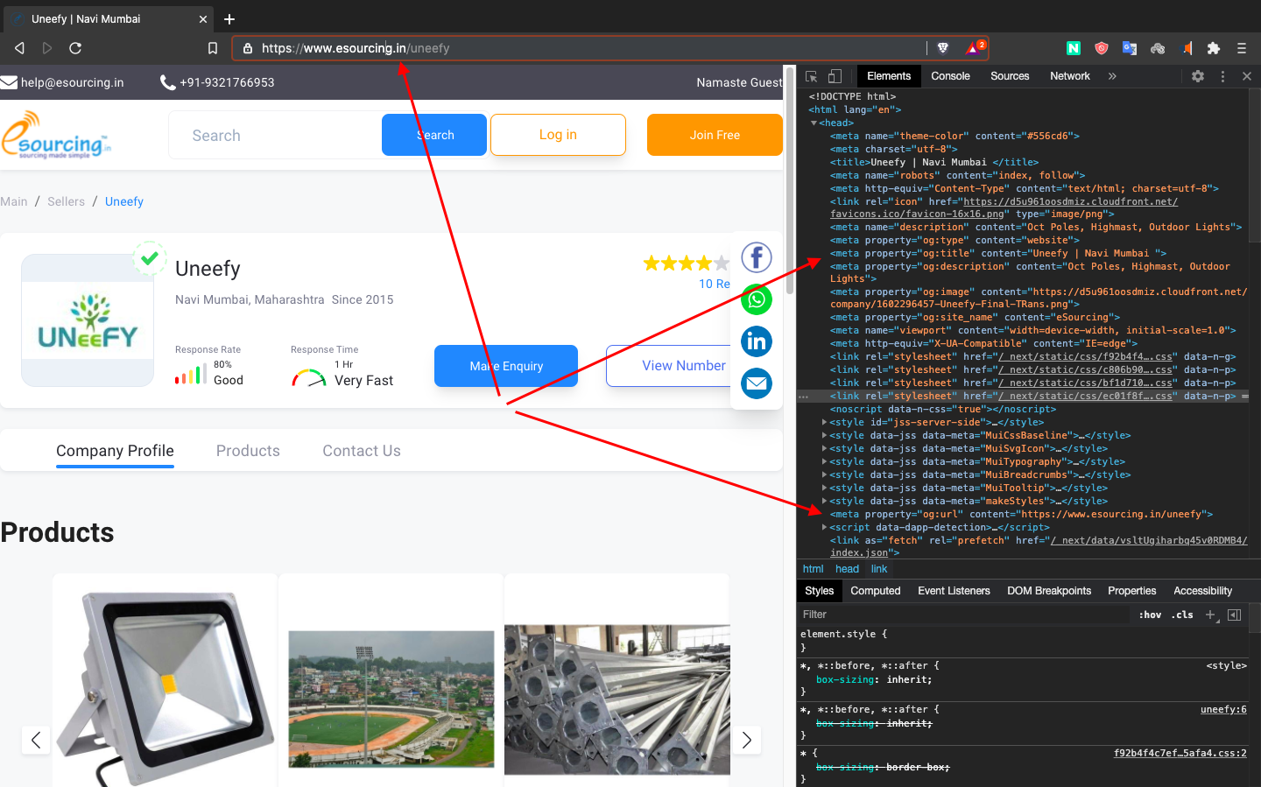Viewport: 1261px width, 787px height.
Task: Activate the DevTools element inspector picker
Action: click(x=812, y=76)
